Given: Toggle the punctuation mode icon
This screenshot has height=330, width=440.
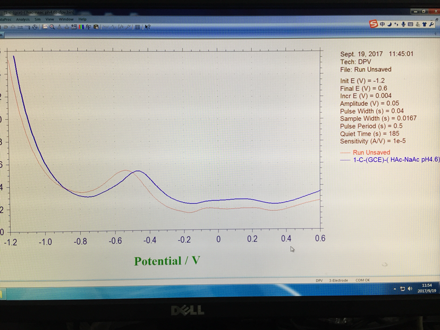Looking at the screenshot, I should [396, 24].
